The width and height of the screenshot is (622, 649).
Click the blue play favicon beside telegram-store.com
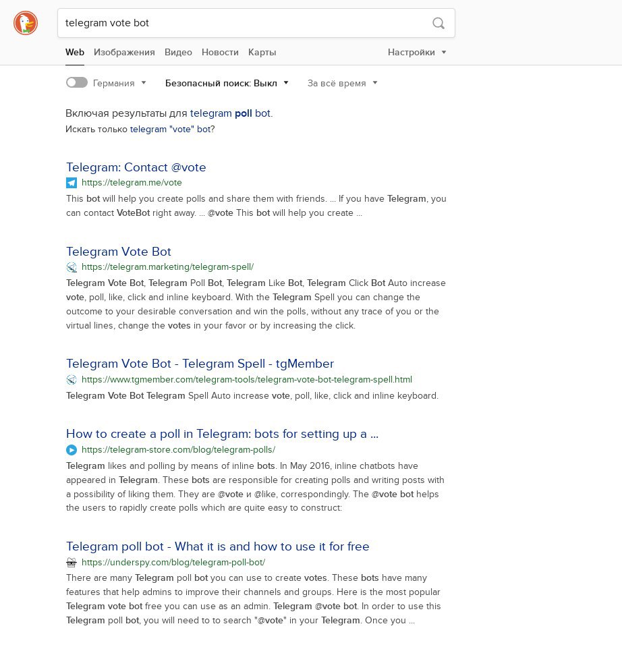(x=72, y=450)
